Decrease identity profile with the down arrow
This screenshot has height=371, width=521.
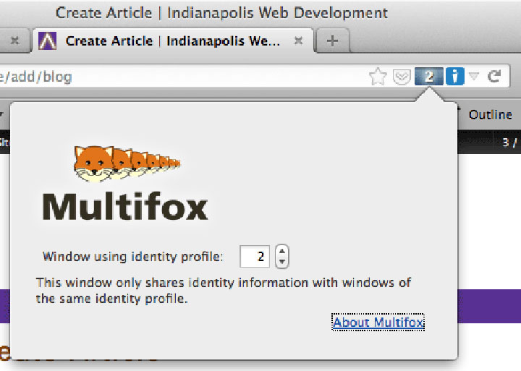[x=281, y=262]
